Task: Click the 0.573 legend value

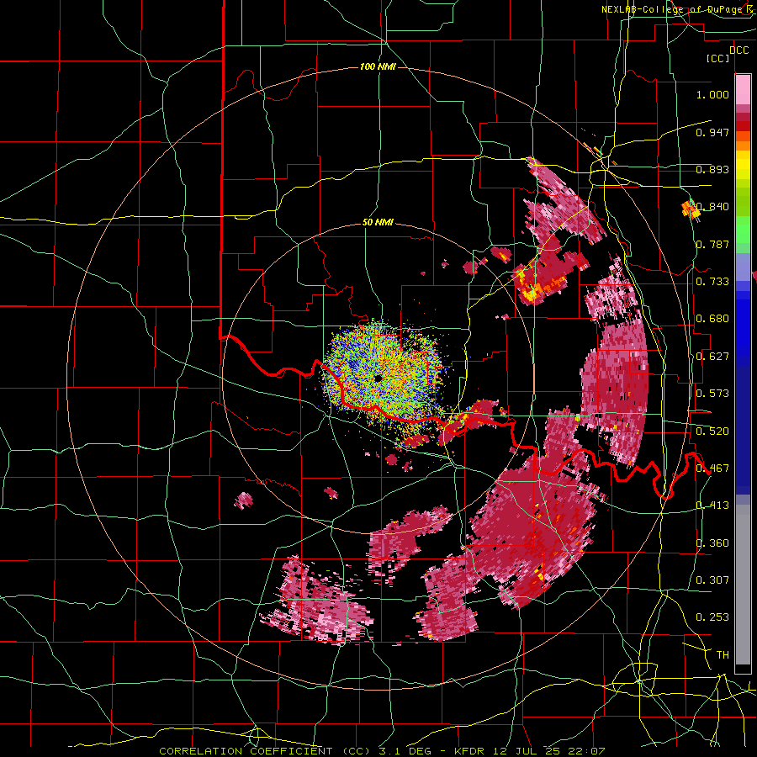Action: click(x=712, y=394)
